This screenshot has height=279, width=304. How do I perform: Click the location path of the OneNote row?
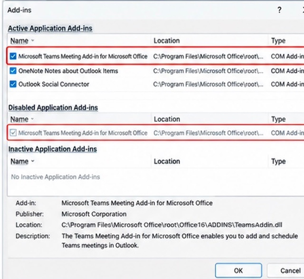[208, 71]
